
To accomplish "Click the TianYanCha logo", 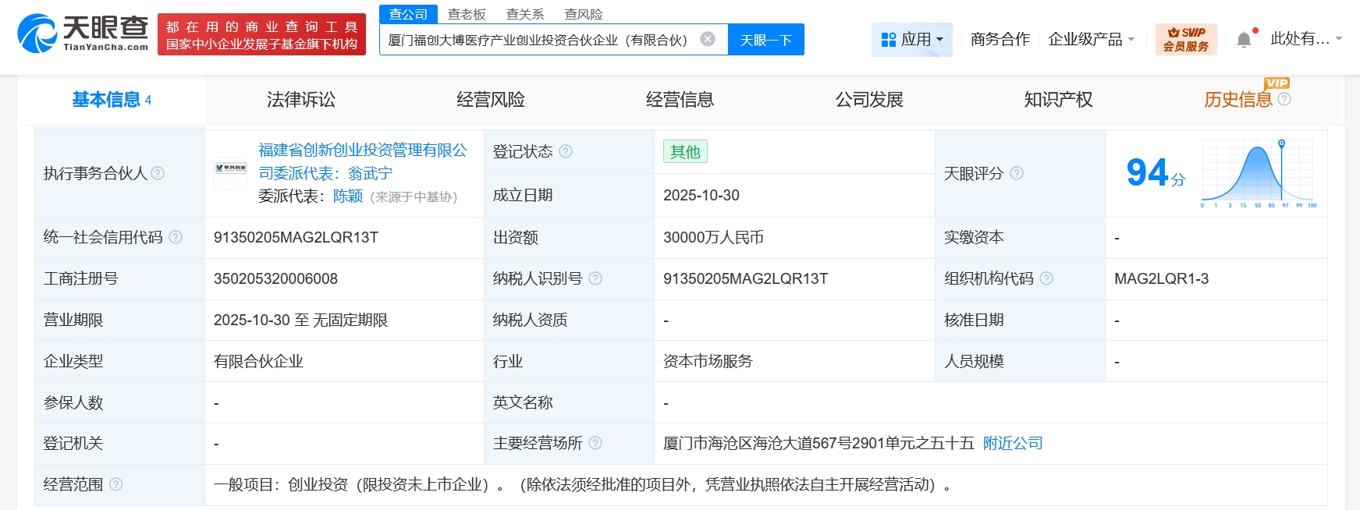I will click(83, 34).
